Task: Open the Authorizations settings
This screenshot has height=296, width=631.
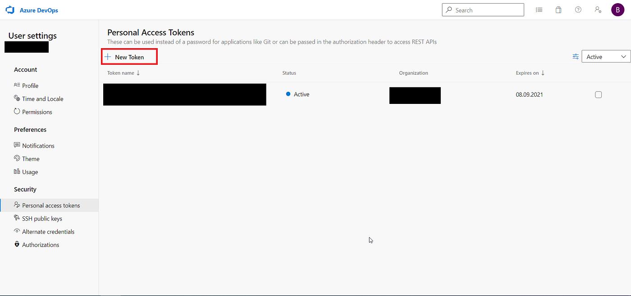Action: [41, 244]
